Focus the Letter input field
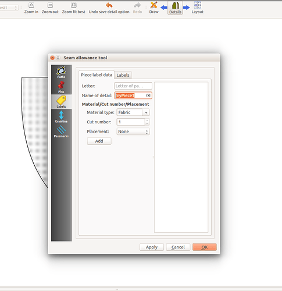 (x=133, y=86)
